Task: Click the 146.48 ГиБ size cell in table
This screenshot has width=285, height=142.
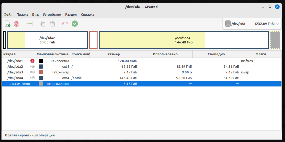Action: 128,78
